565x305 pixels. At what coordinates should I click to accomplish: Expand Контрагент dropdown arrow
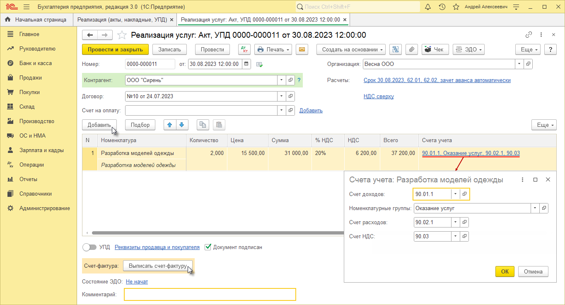[281, 80]
